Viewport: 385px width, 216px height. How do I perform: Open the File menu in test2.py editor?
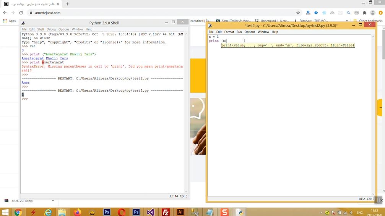point(211,32)
